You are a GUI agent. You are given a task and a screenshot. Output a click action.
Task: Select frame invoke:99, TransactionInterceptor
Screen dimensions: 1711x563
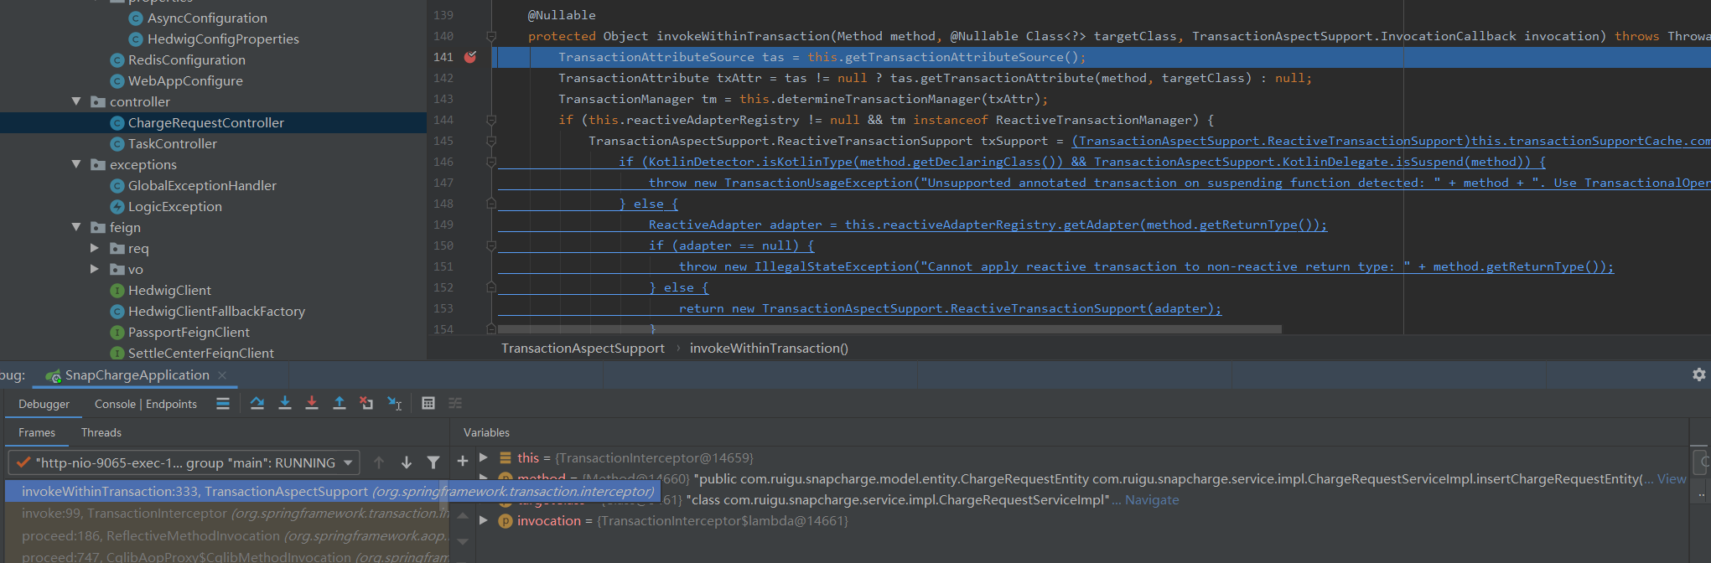(x=227, y=514)
